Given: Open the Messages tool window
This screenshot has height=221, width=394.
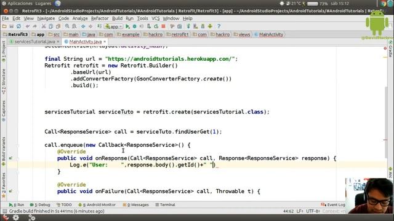Looking at the screenshot, I should (135, 204).
